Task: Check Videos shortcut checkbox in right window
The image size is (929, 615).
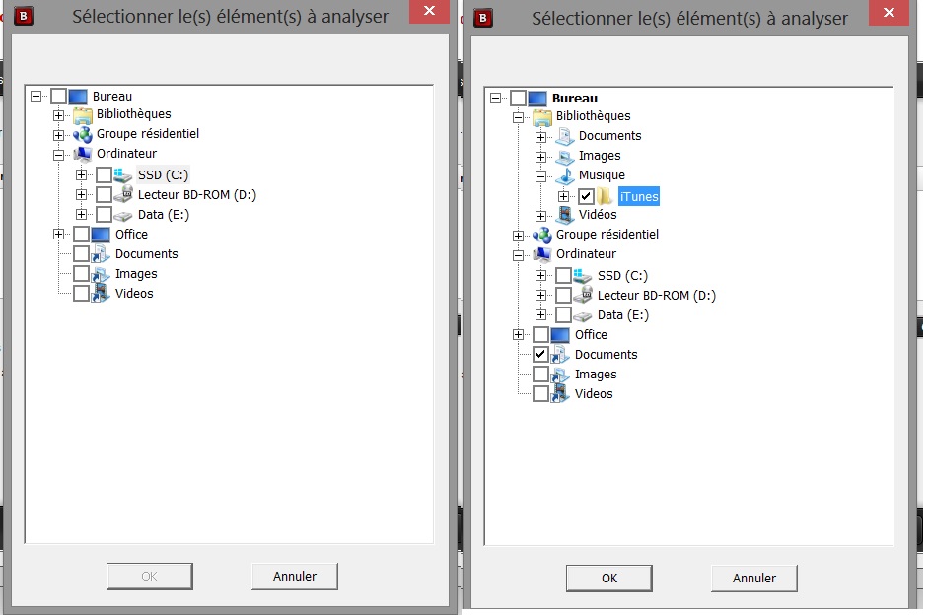Action: coord(540,393)
